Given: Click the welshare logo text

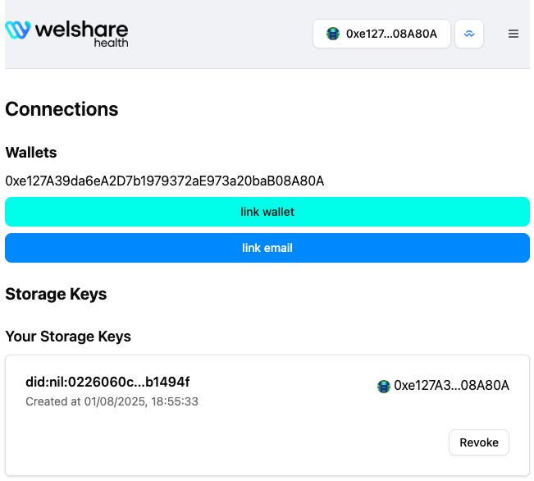Looking at the screenshot, I should [x=81, y=30].
